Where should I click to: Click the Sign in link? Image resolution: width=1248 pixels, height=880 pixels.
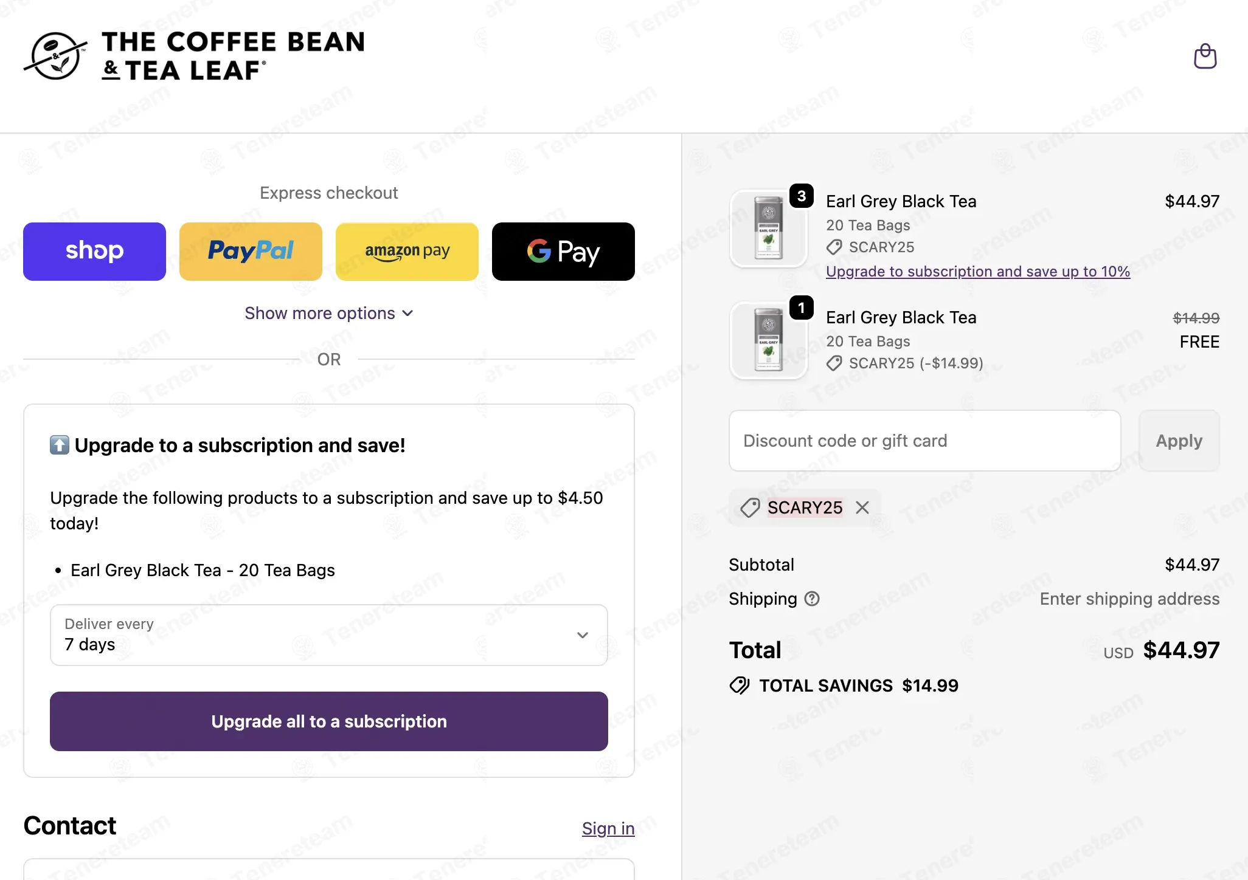click(x=608, y=828)
